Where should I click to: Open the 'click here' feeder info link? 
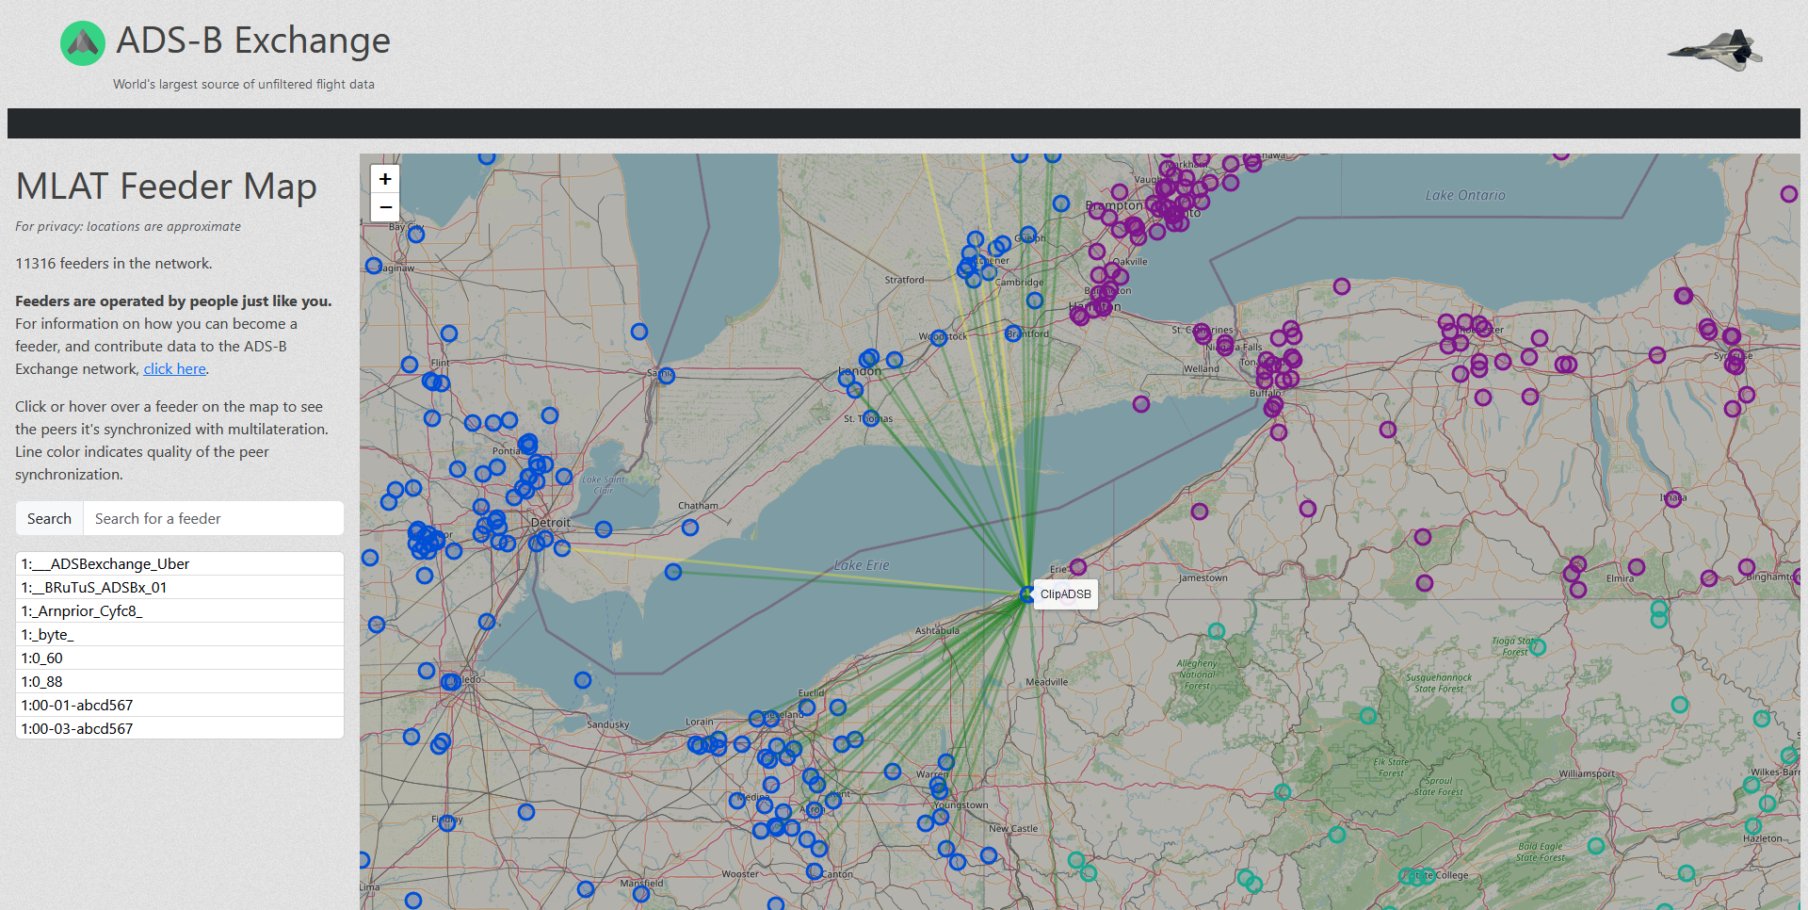(x=174, y=369)
